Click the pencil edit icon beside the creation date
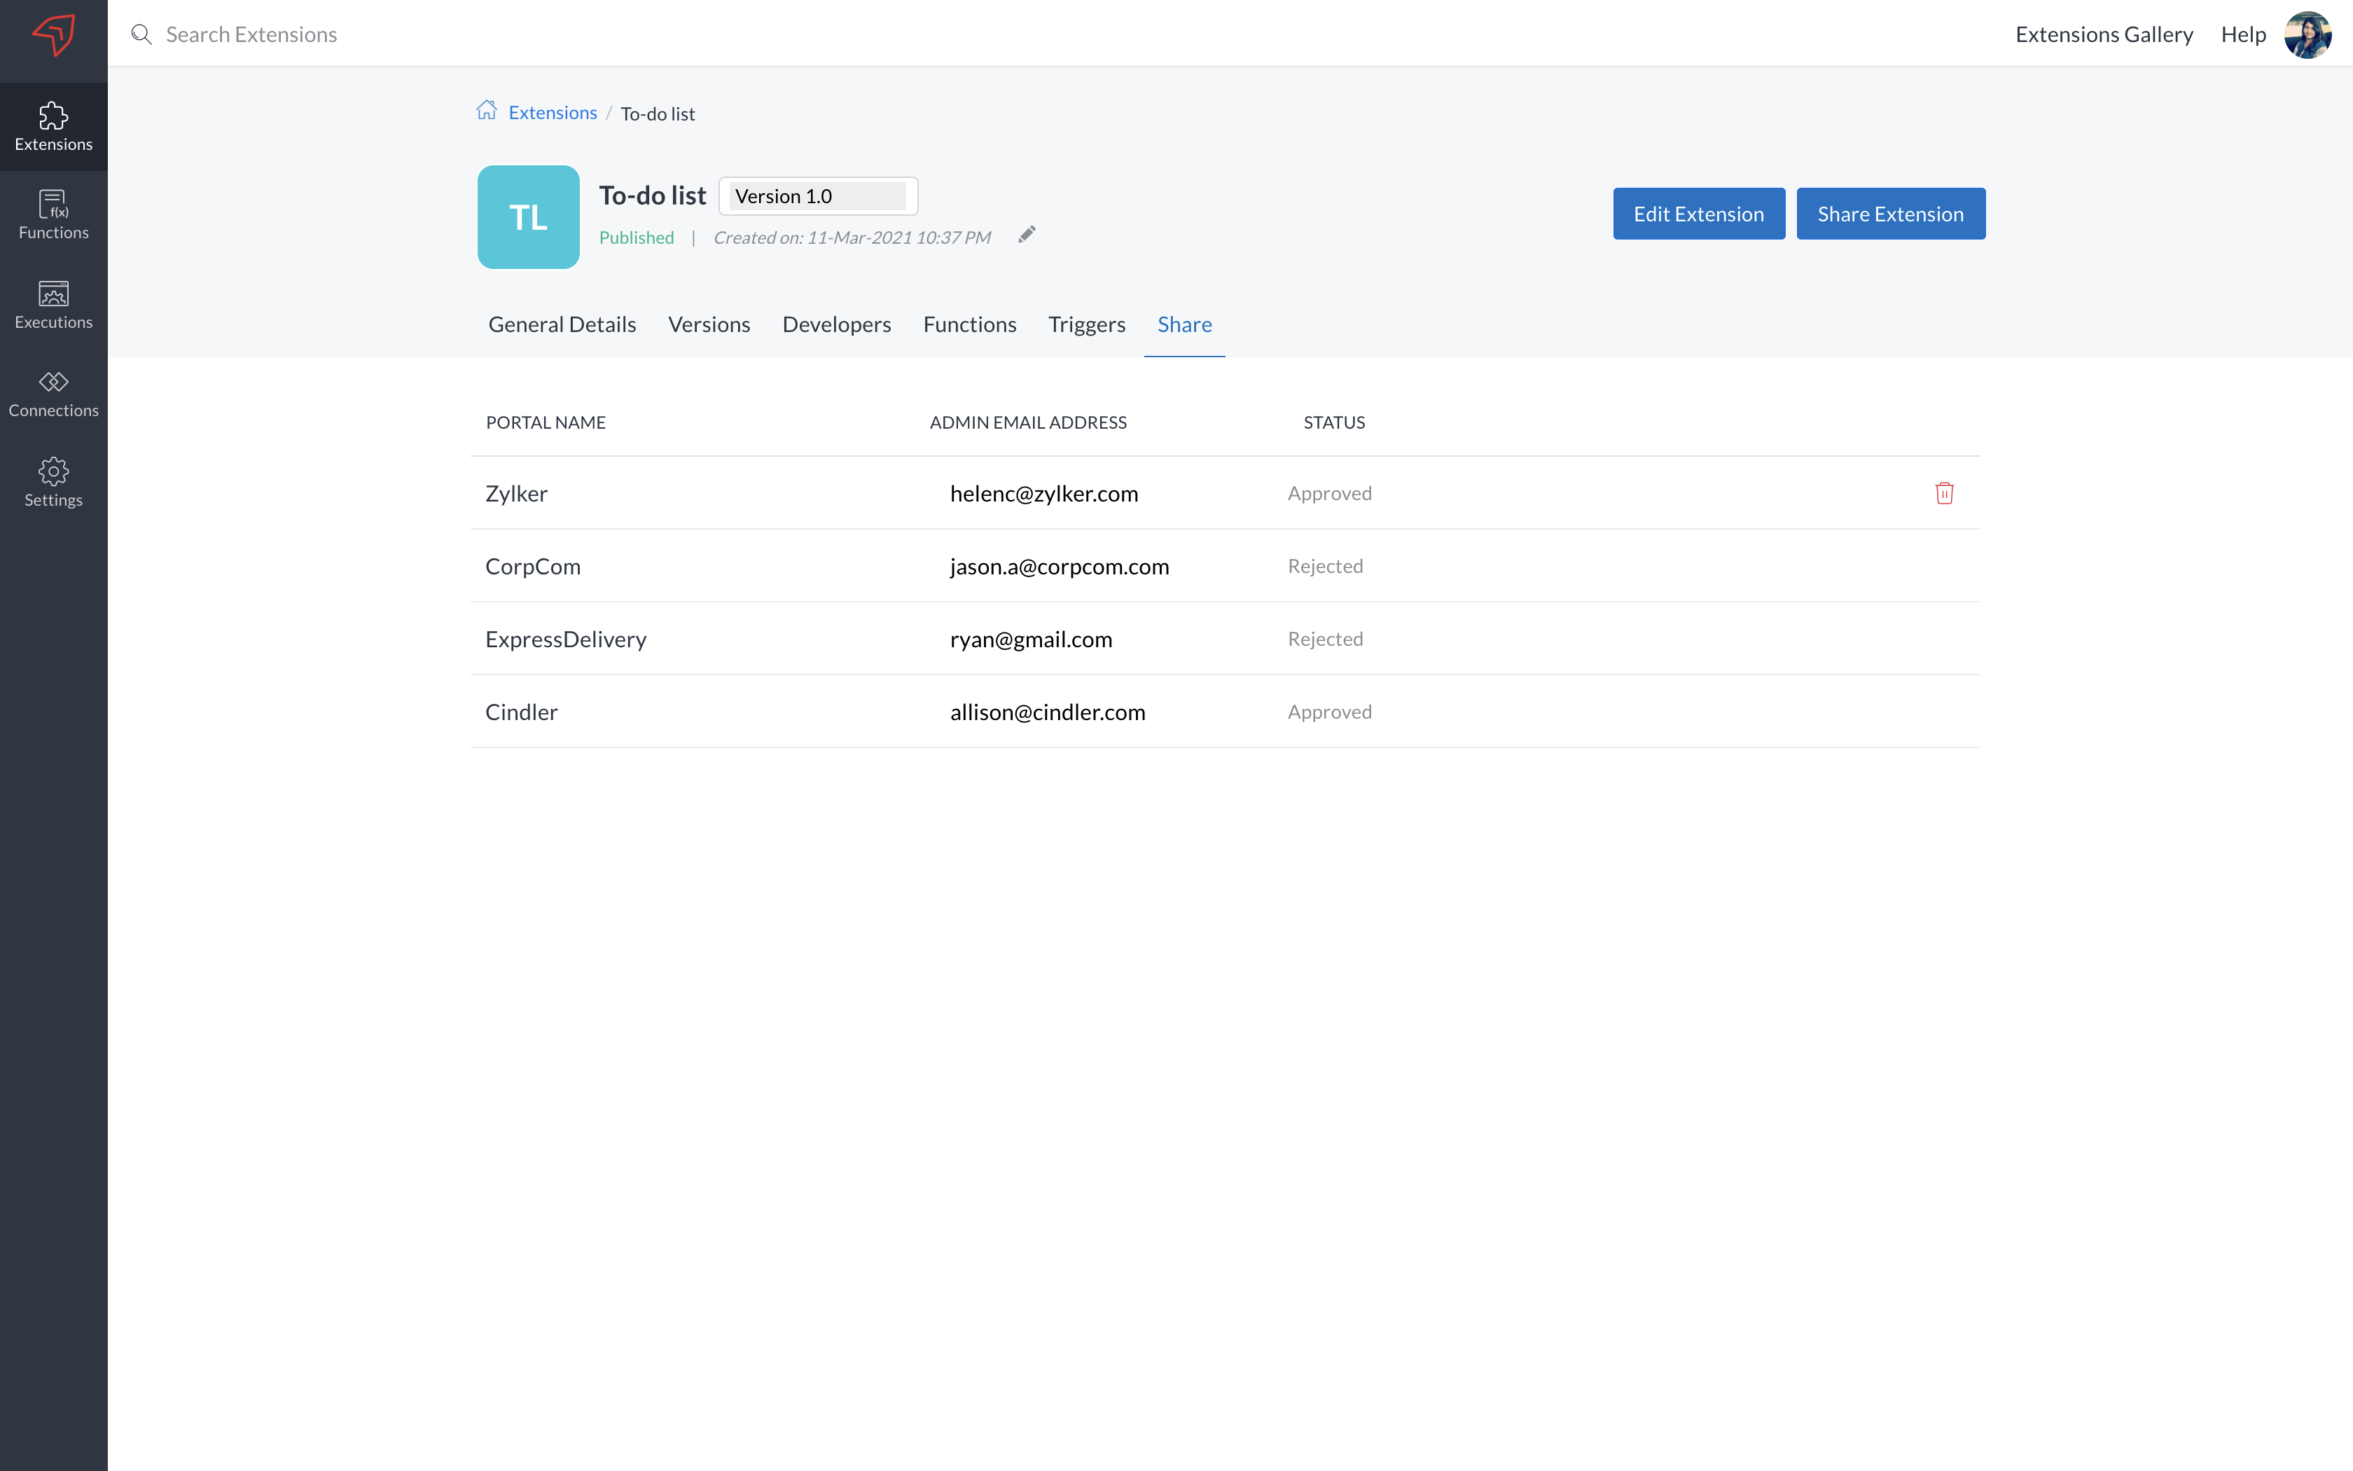The height and width of the screenshot is (1471, 2353). [1027, 235]
